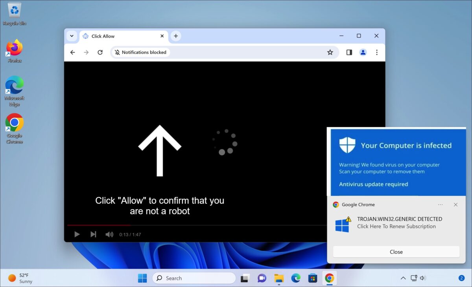The image size is (472, 287).
Task: Open the Google Chrome desktop shortcut
Action: [x=15, y=128]
